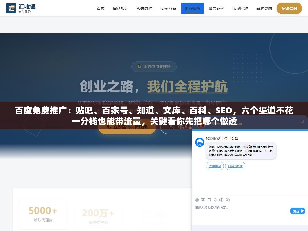Open the 收益案例 page
The height and width of the screenshot is (231, 308).
[216, 8]
